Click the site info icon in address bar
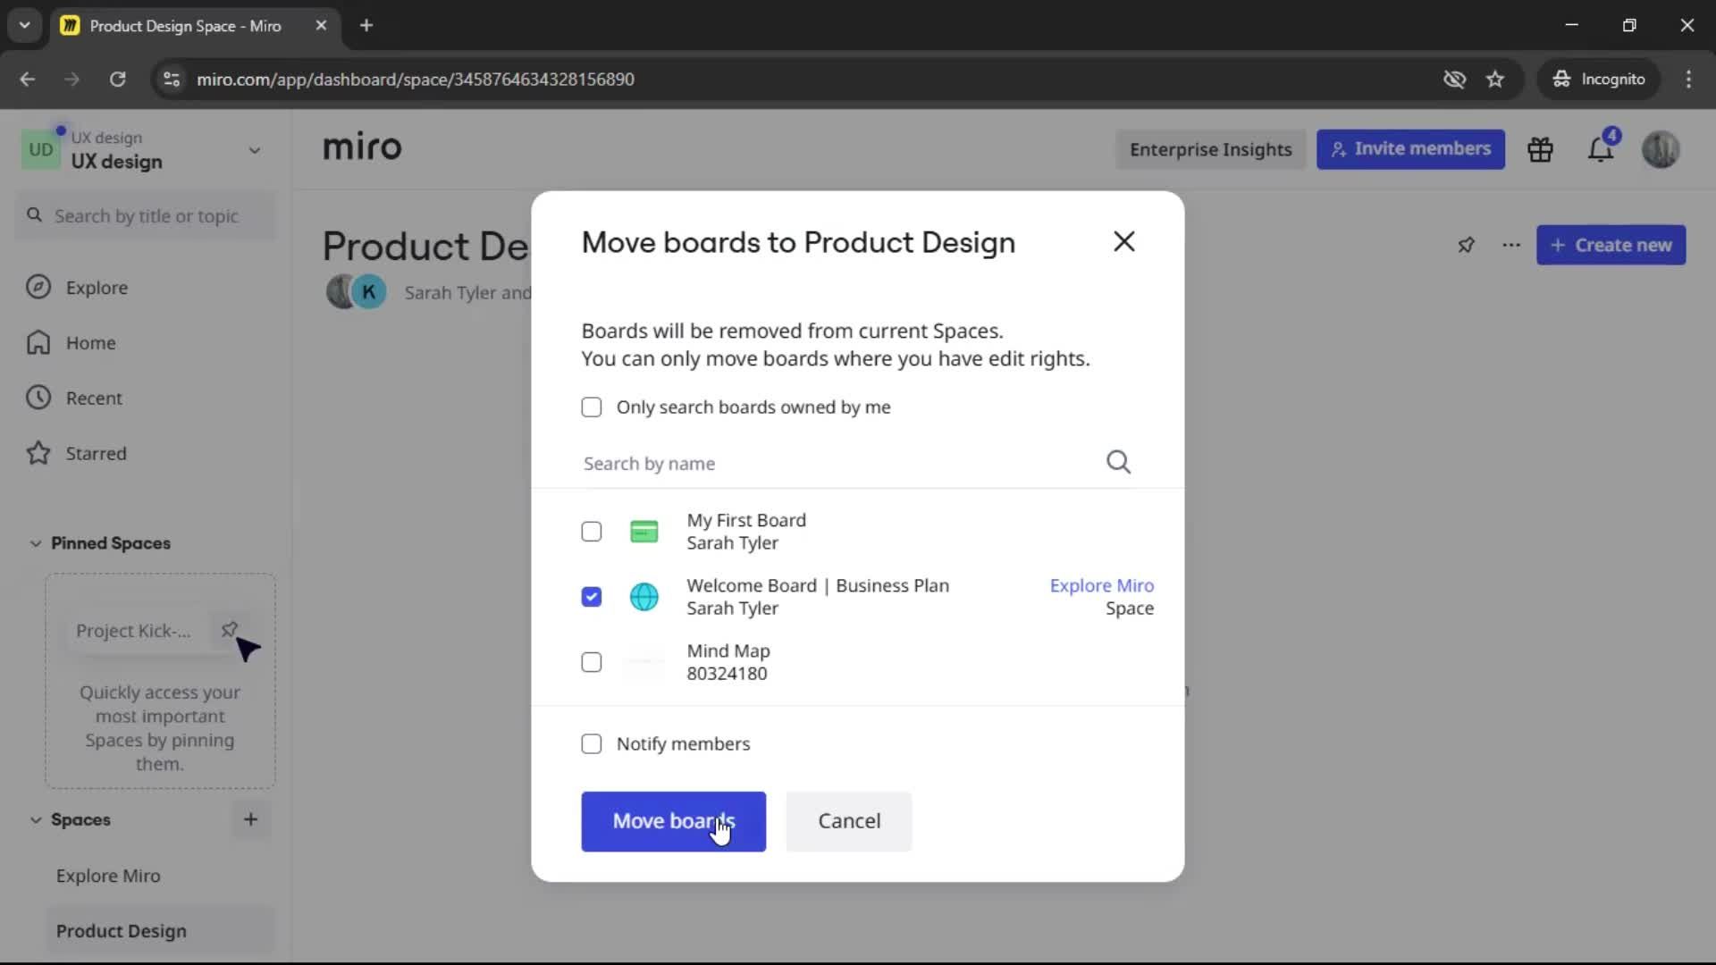This screenshot has height=965, width=1716. [x=172, y=80]
